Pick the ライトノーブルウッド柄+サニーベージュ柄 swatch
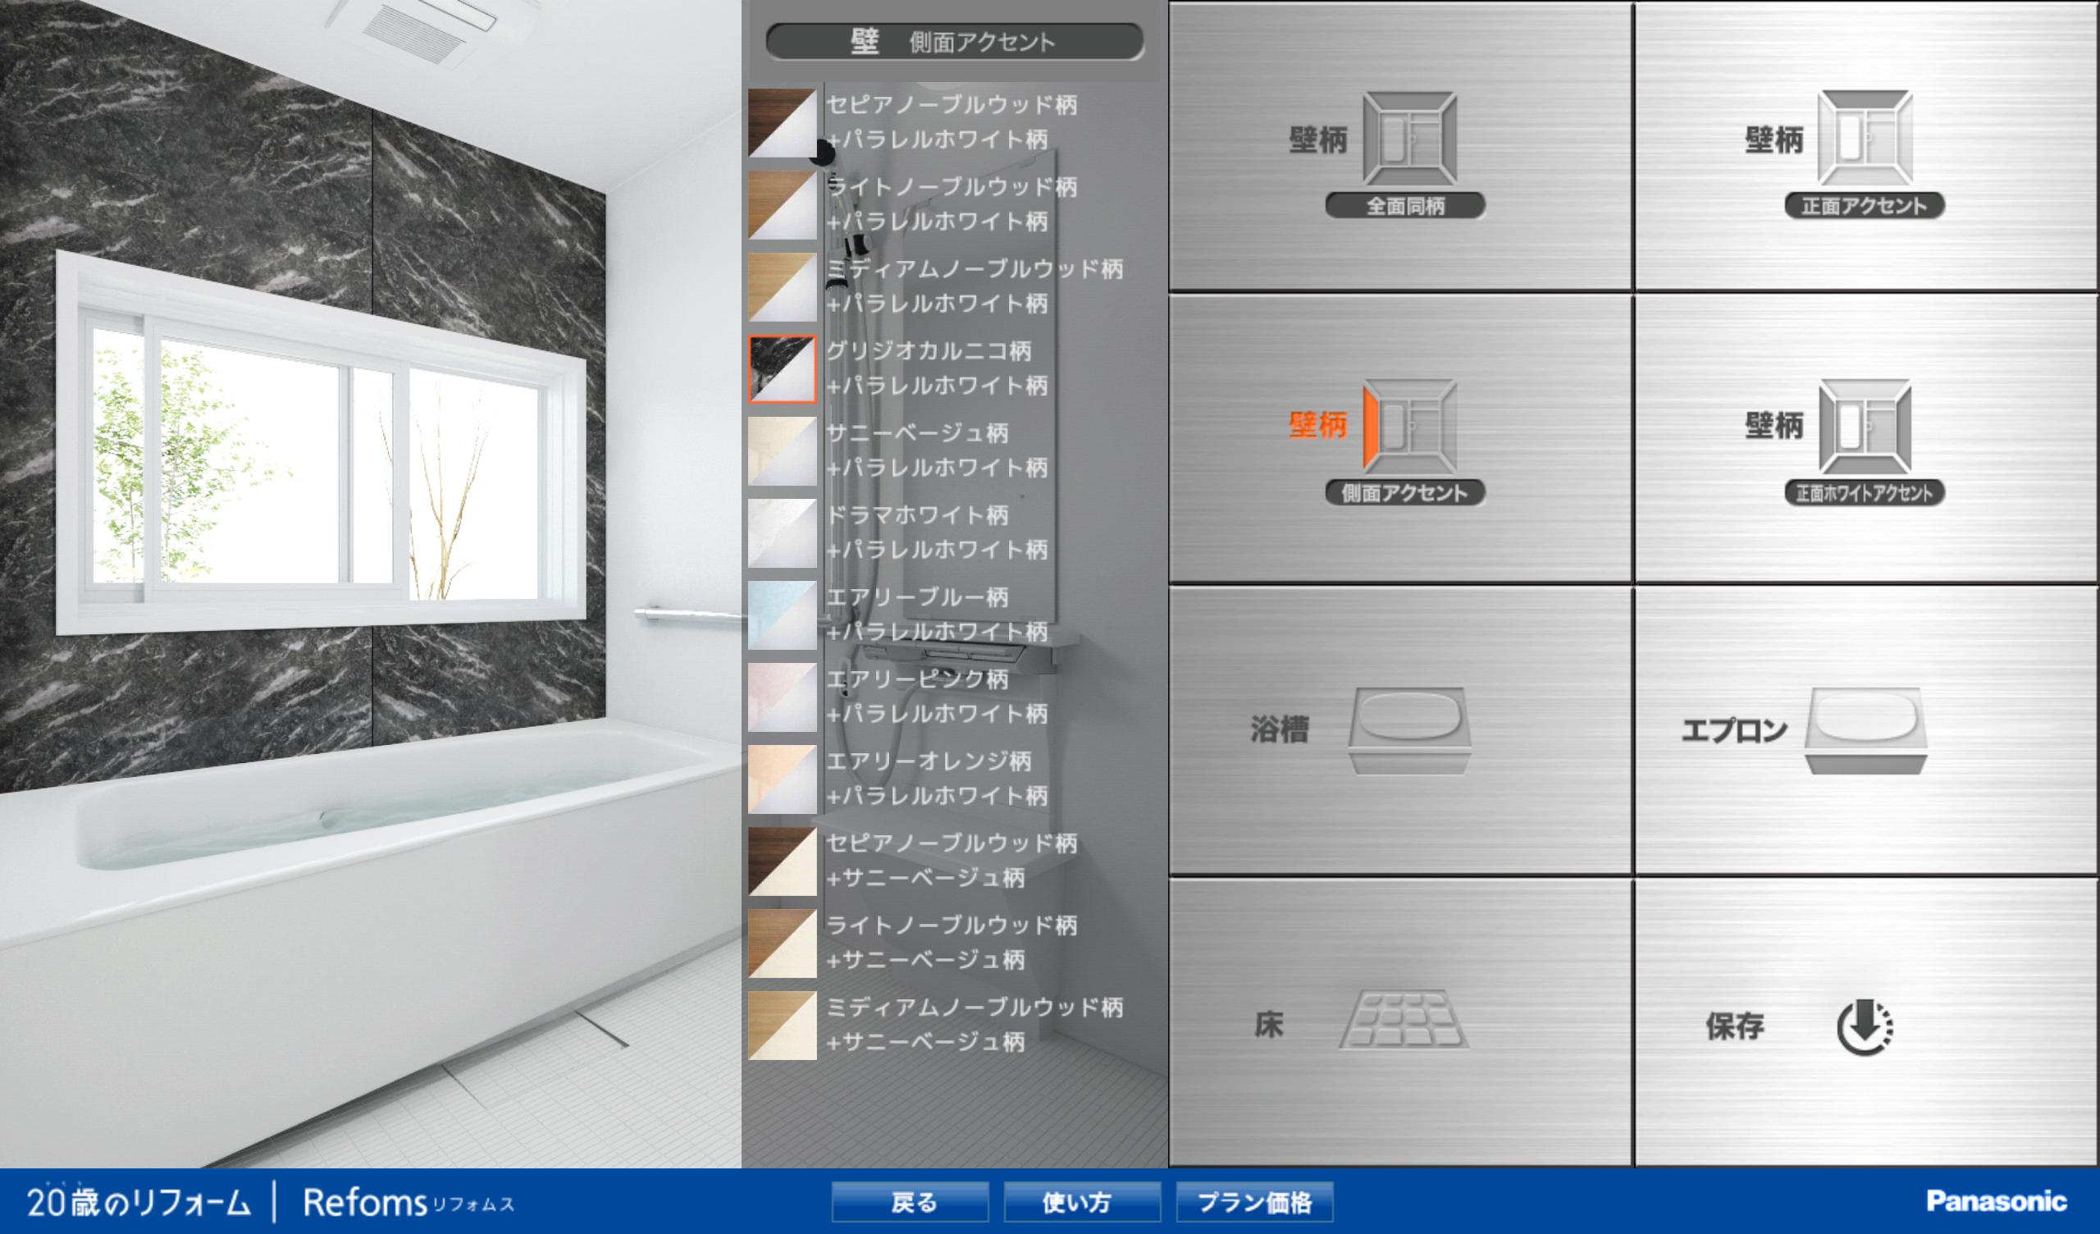Screen dimensions: 2100x1234 tap(782, 943)
